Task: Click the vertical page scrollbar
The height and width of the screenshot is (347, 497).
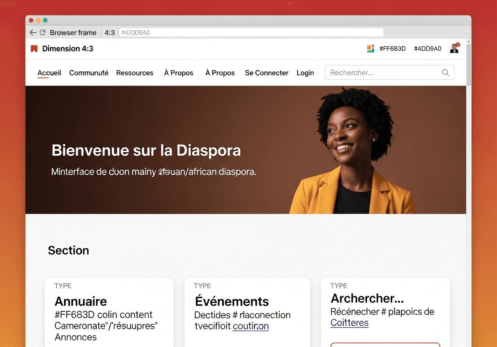Action: pos(468,62)
